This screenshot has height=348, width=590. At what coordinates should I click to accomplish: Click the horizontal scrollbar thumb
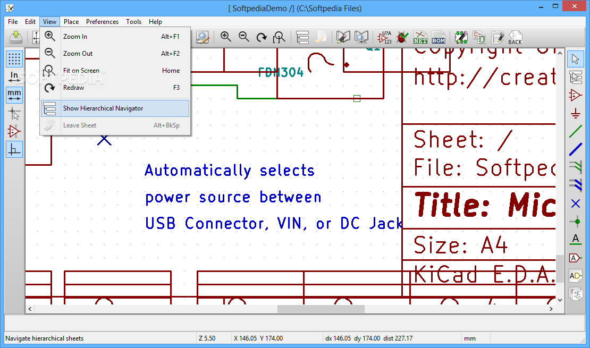(321, 309)
